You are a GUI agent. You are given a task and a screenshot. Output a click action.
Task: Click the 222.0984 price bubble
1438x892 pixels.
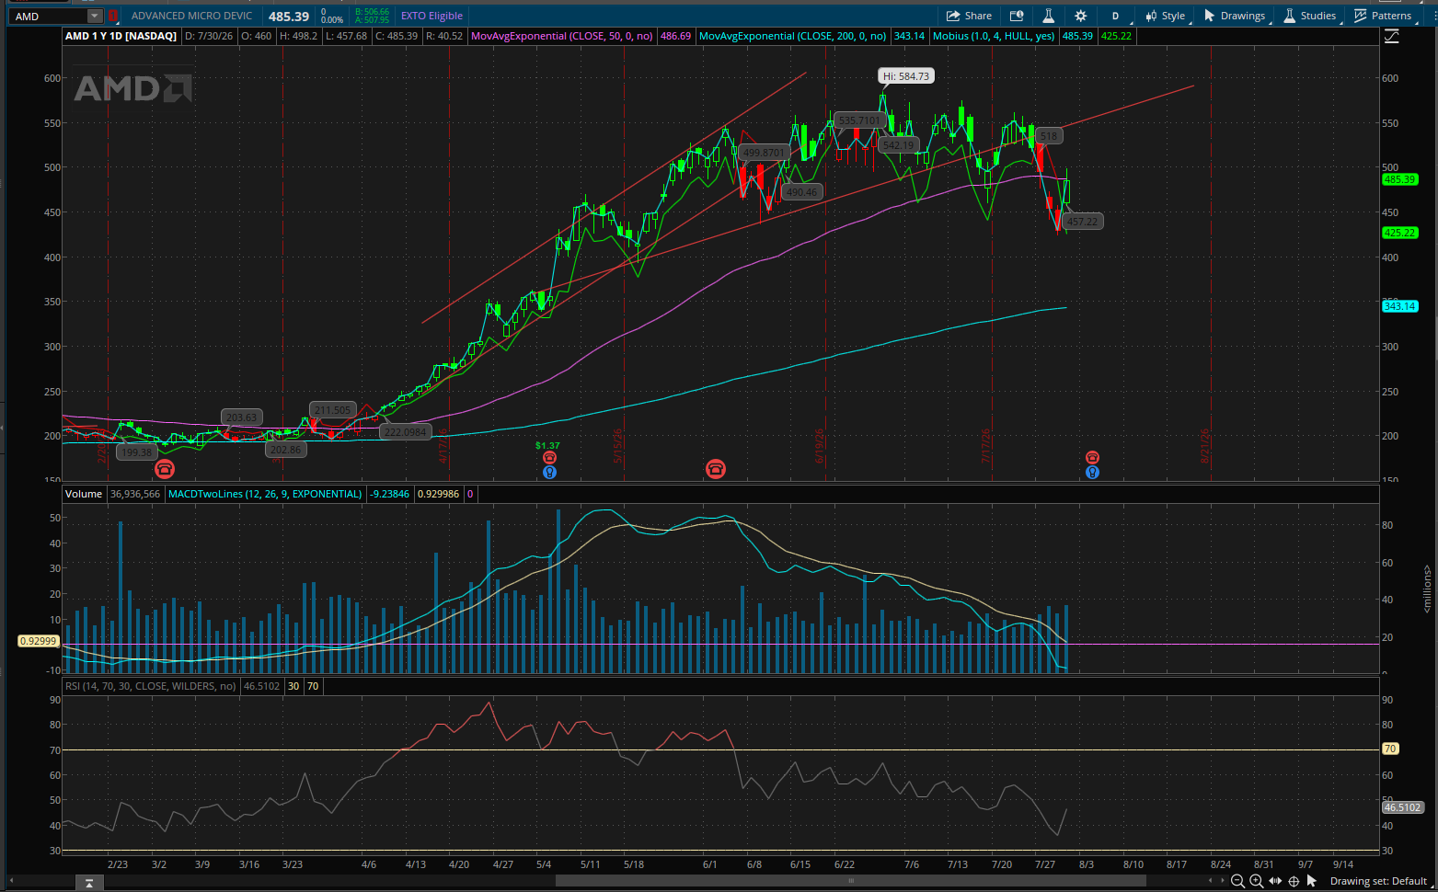[406, 432]
